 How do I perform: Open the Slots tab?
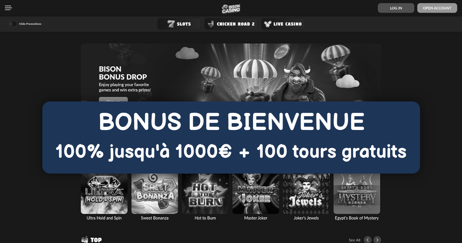coord(179,24)
